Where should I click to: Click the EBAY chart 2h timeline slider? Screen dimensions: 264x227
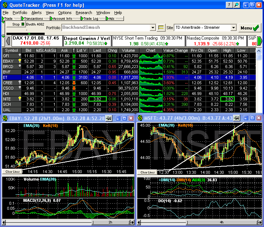point(111,222)
